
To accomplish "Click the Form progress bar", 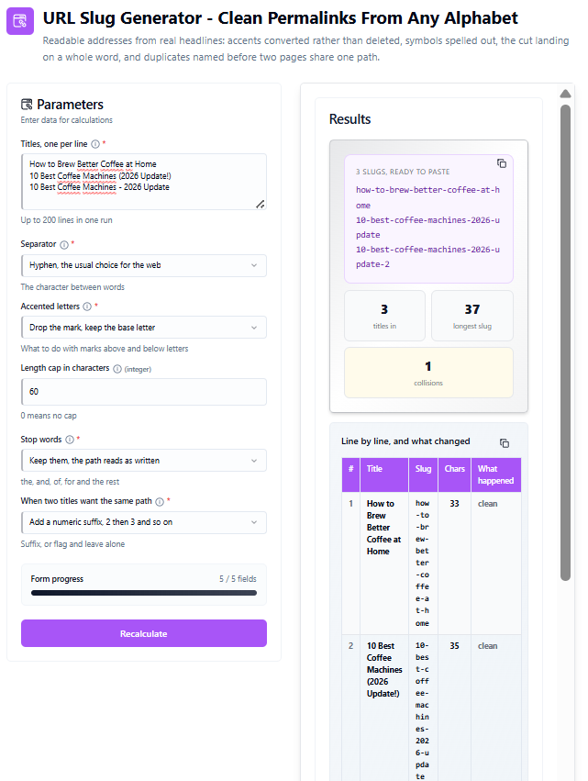I will 144,593.
